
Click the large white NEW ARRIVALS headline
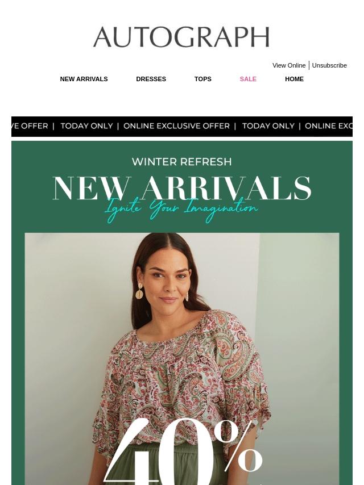182,188
